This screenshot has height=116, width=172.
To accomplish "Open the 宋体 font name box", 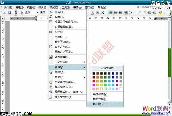I will [x=44, y=13].
